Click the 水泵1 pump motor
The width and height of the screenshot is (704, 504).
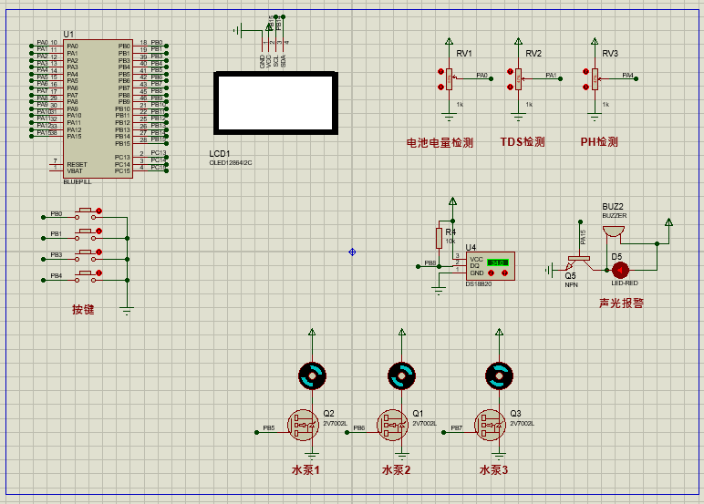pos(312,375)
